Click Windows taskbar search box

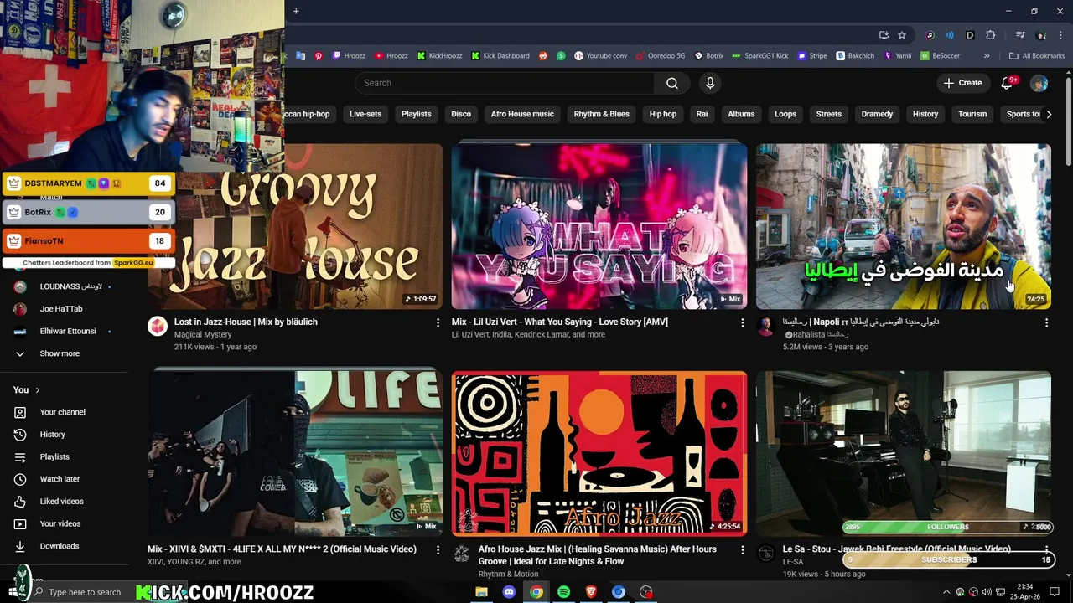[84, 592]
